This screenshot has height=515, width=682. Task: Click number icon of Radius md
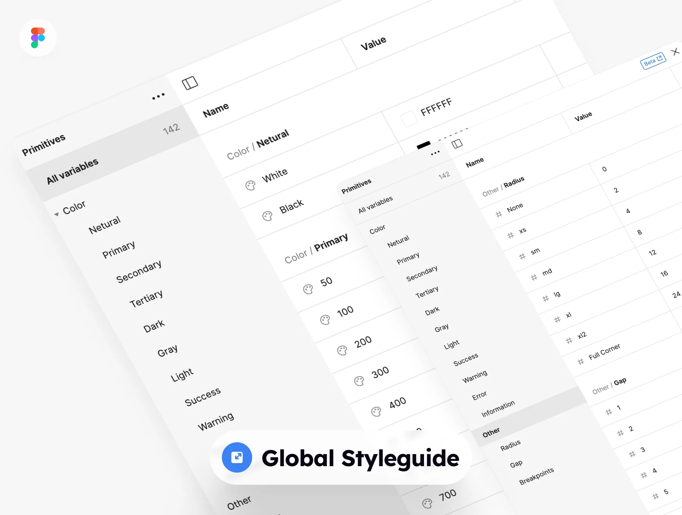click(x=534, y=278)
